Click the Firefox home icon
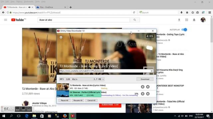Image resolution: width=213 pixels, height=119 pixels. tap(187, 13)
